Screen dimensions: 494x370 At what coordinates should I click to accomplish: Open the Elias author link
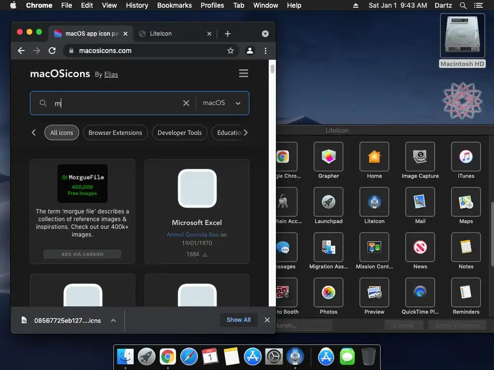click(x=111, y=74)
